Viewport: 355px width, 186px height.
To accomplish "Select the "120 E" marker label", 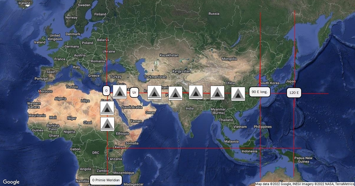I will [x=294, y=93].
